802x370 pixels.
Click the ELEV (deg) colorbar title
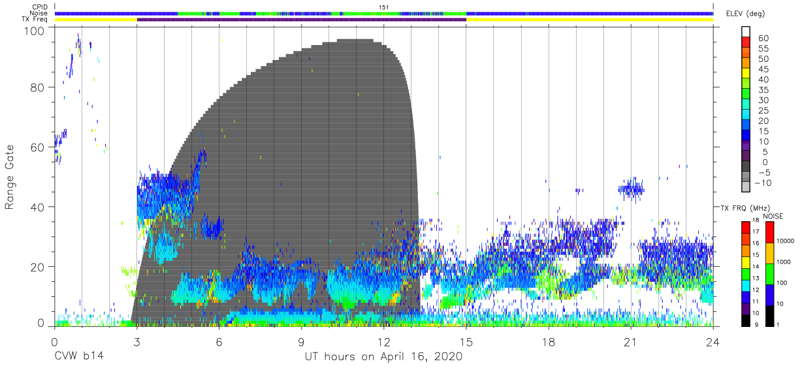[x=745, y=13]
